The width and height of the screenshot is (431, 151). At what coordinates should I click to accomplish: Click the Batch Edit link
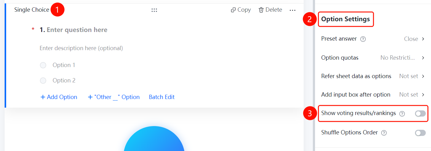pos(162,97)
